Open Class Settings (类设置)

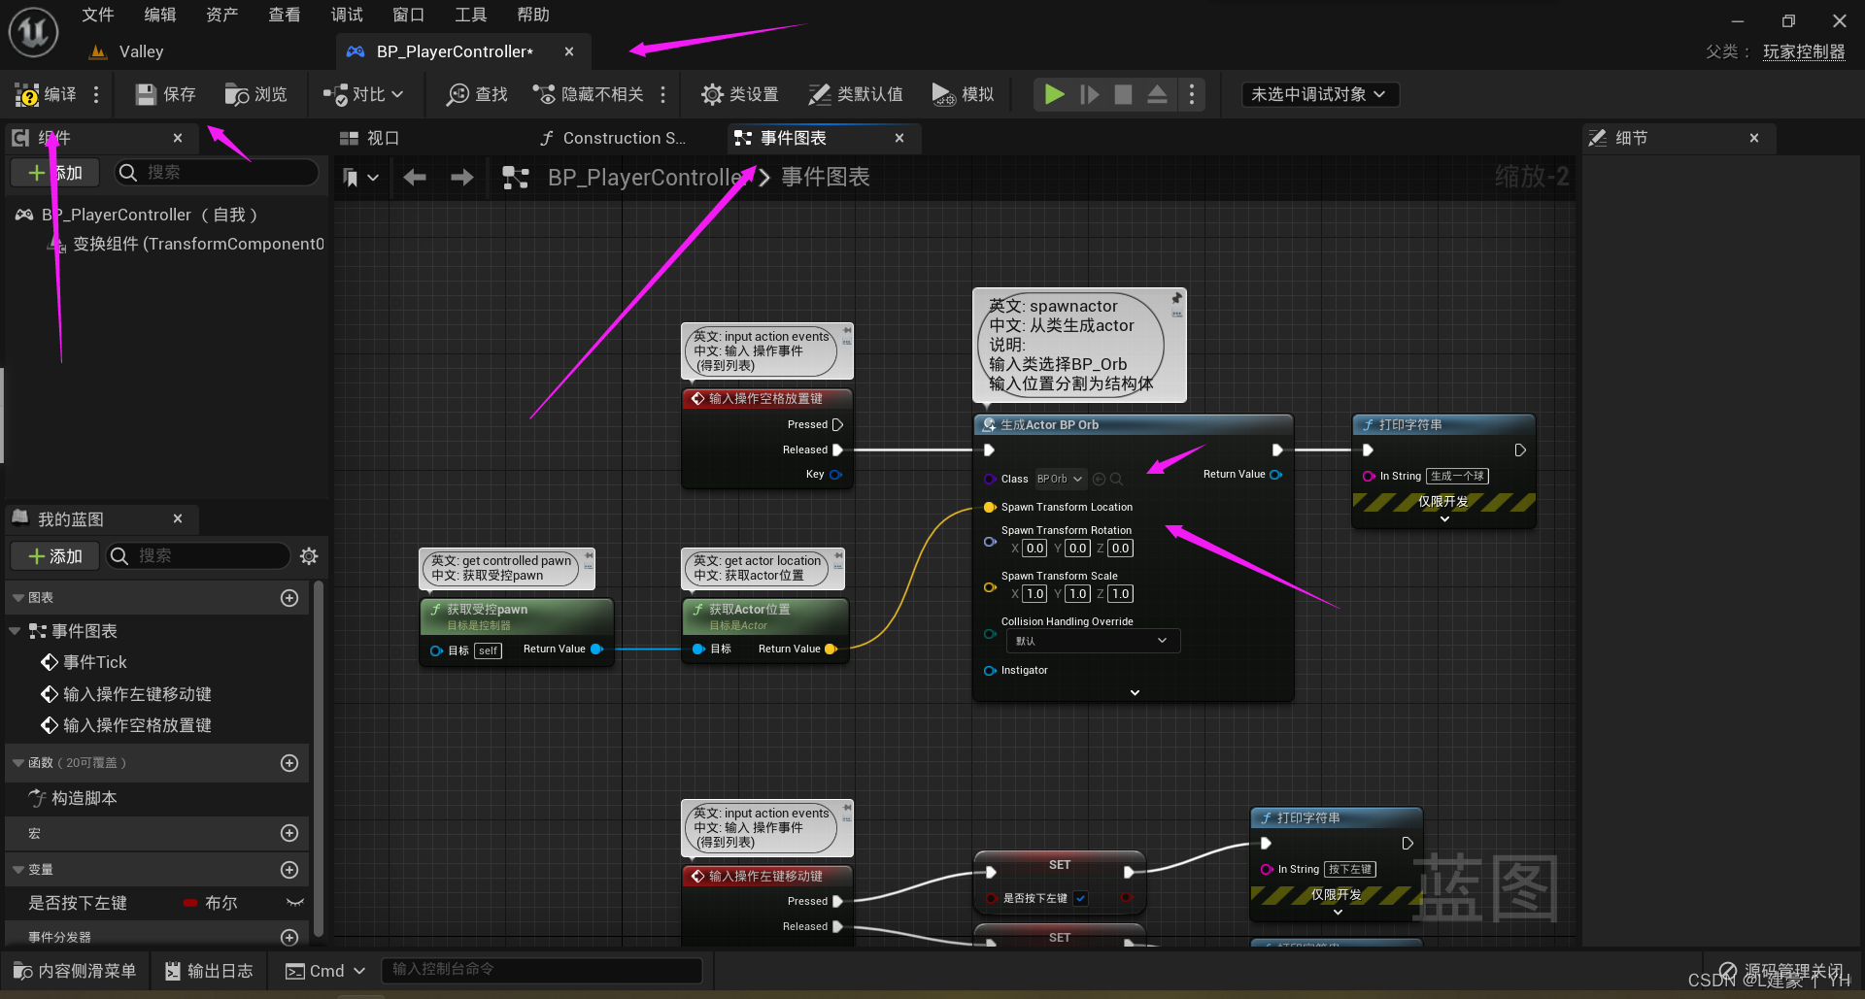click(x=740, y=94)
